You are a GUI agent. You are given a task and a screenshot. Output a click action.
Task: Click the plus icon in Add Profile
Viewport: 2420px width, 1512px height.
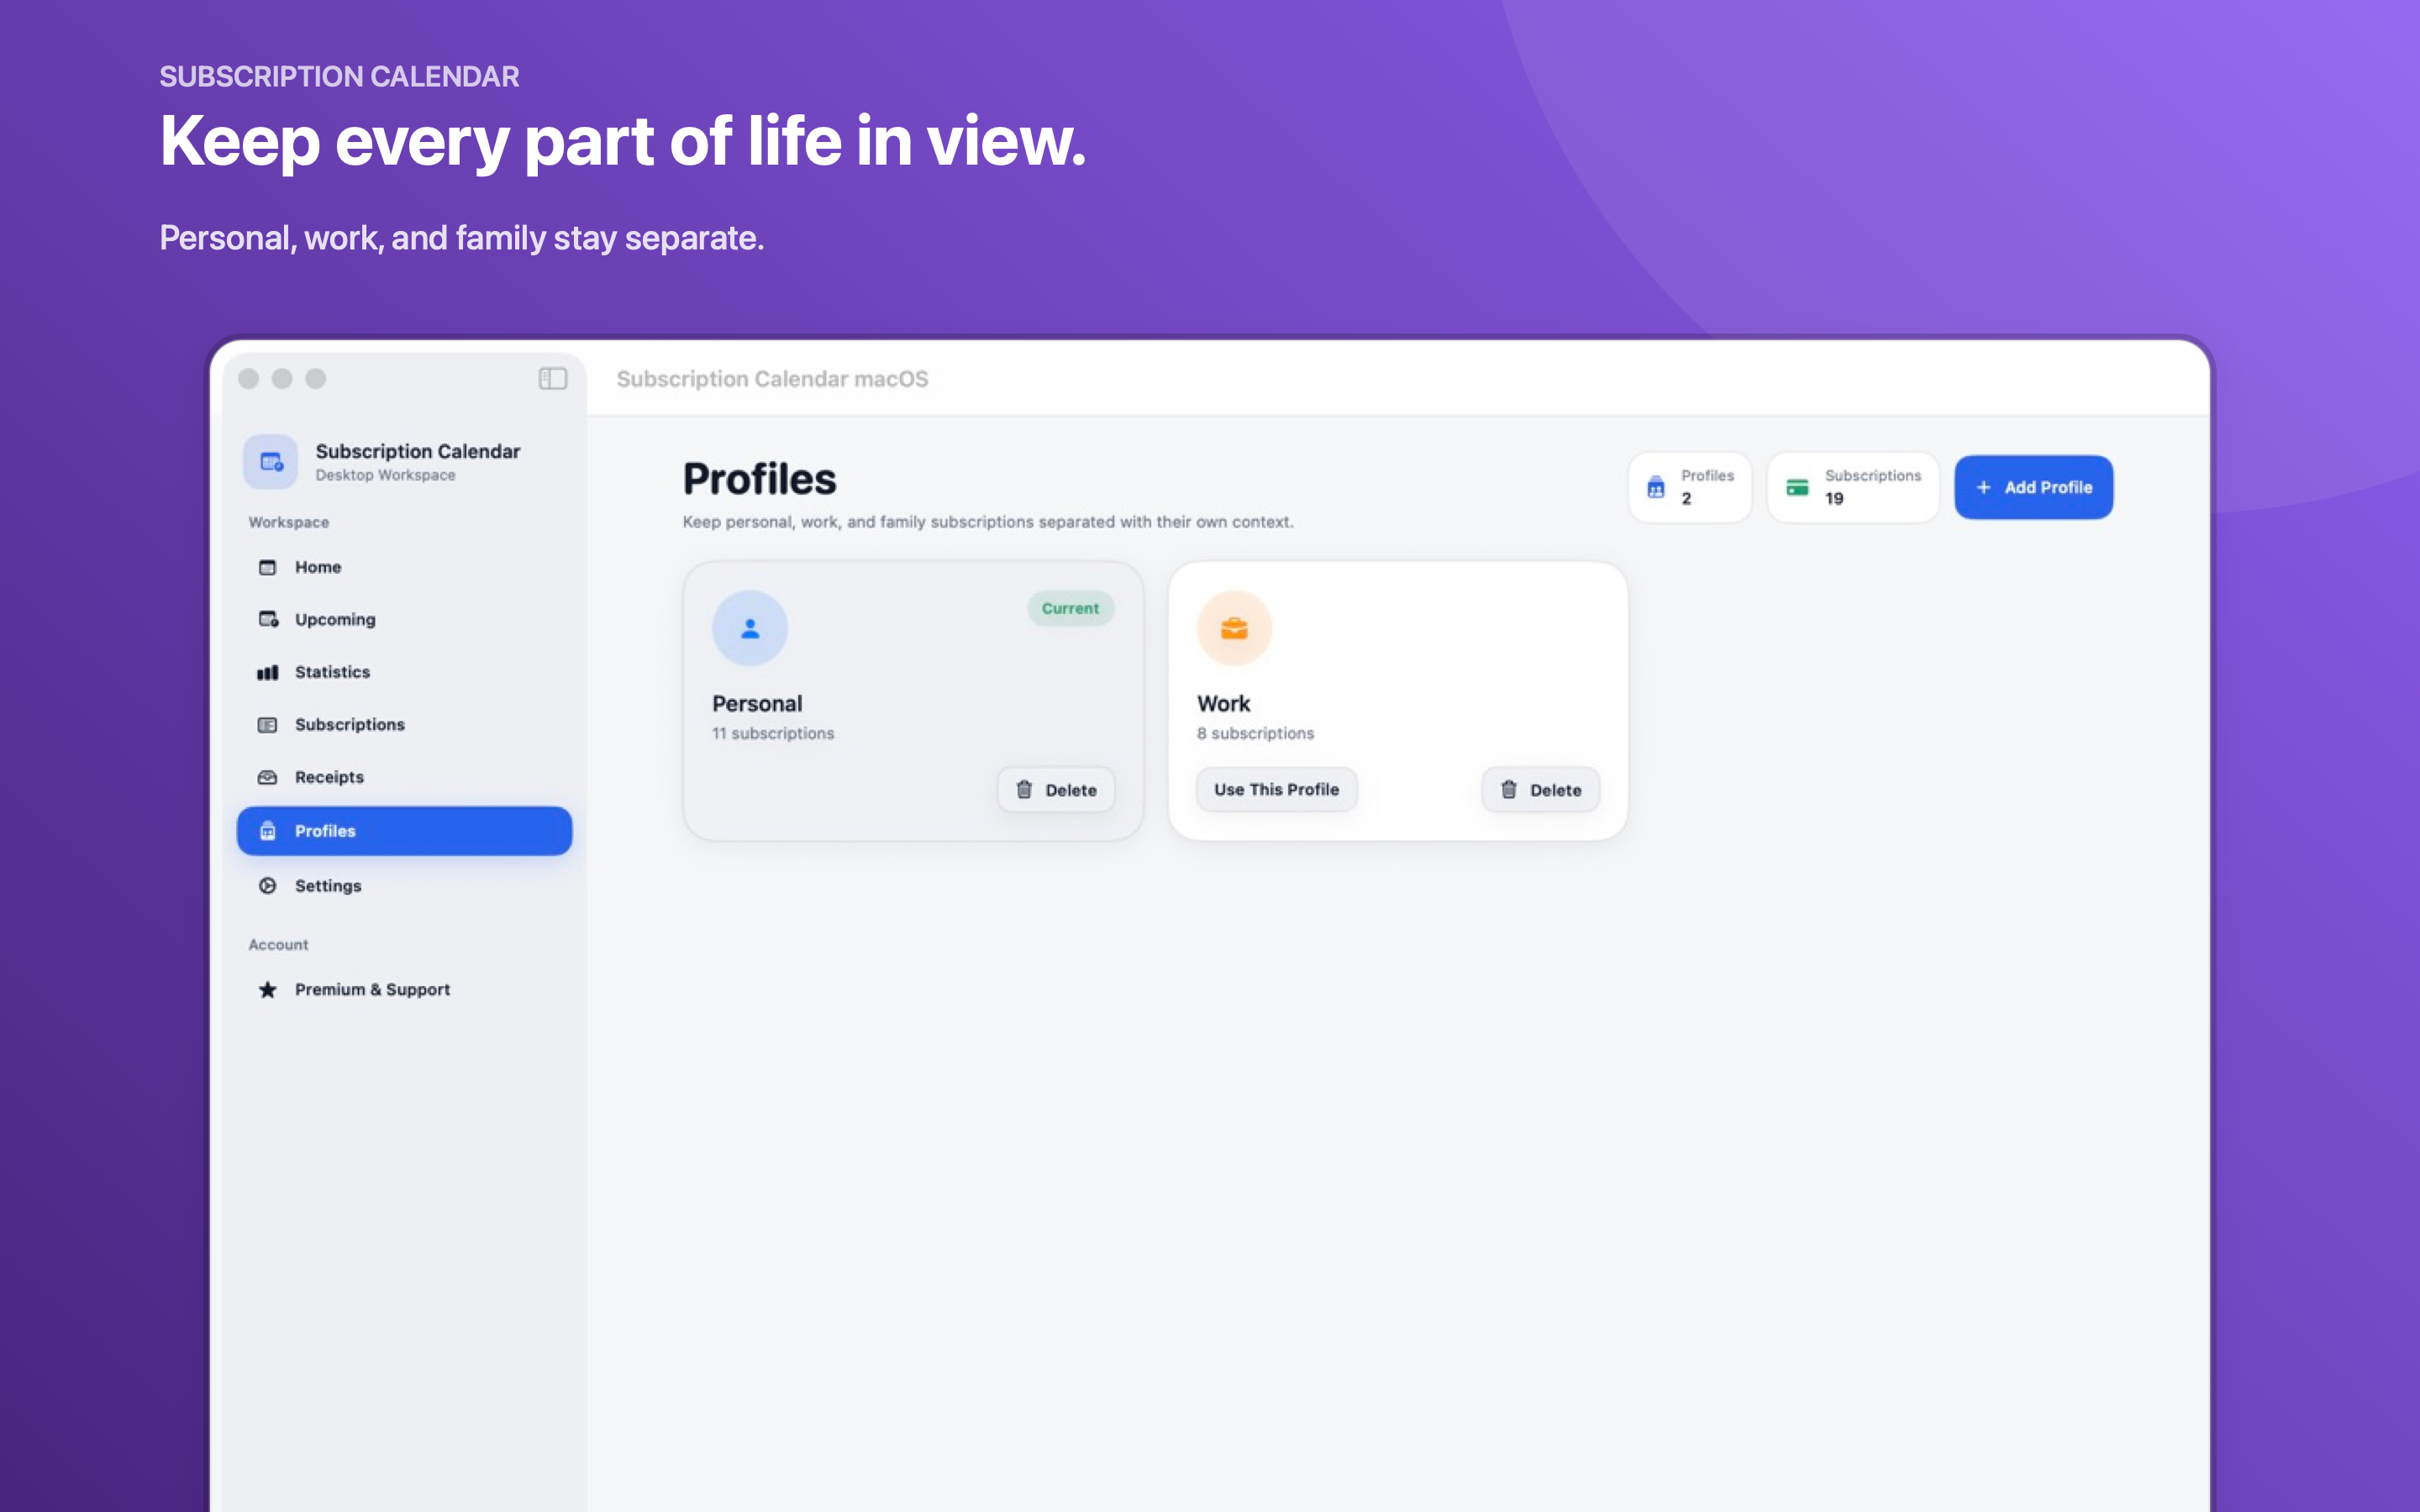click(x=1984, y=487)
